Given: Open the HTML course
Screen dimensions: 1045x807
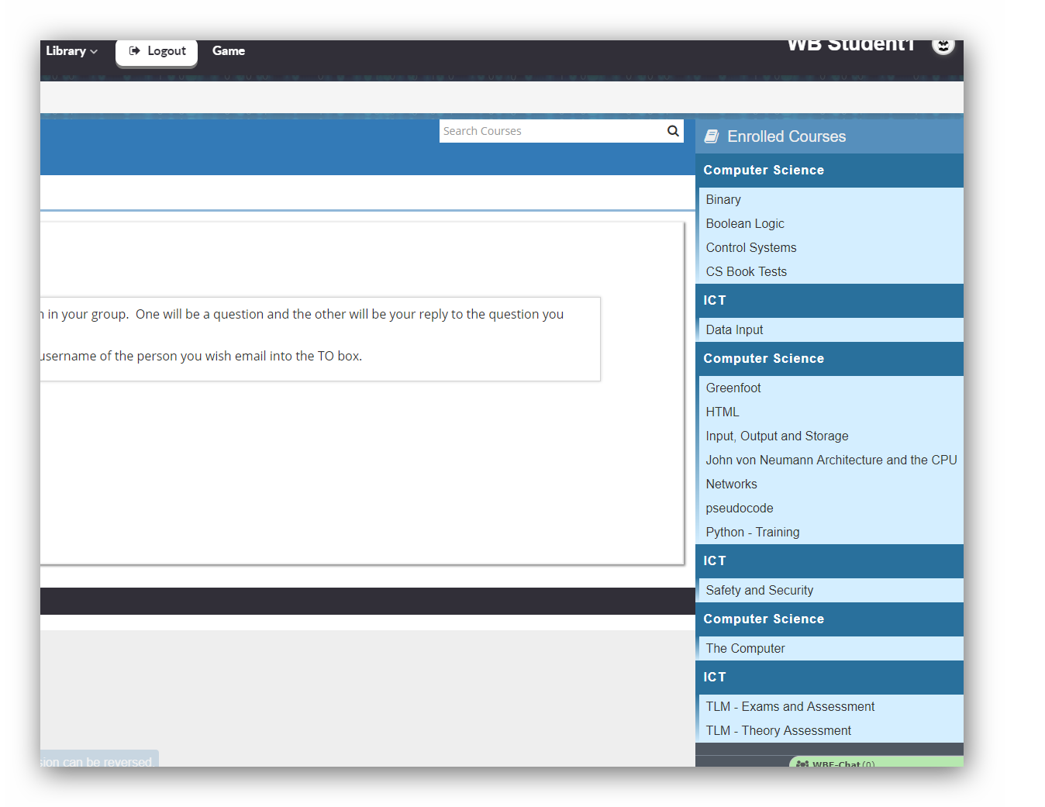Looking at the screenshot, I should [723, 412].
